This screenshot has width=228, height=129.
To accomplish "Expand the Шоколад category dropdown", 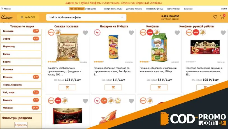I will pos(36,31).
